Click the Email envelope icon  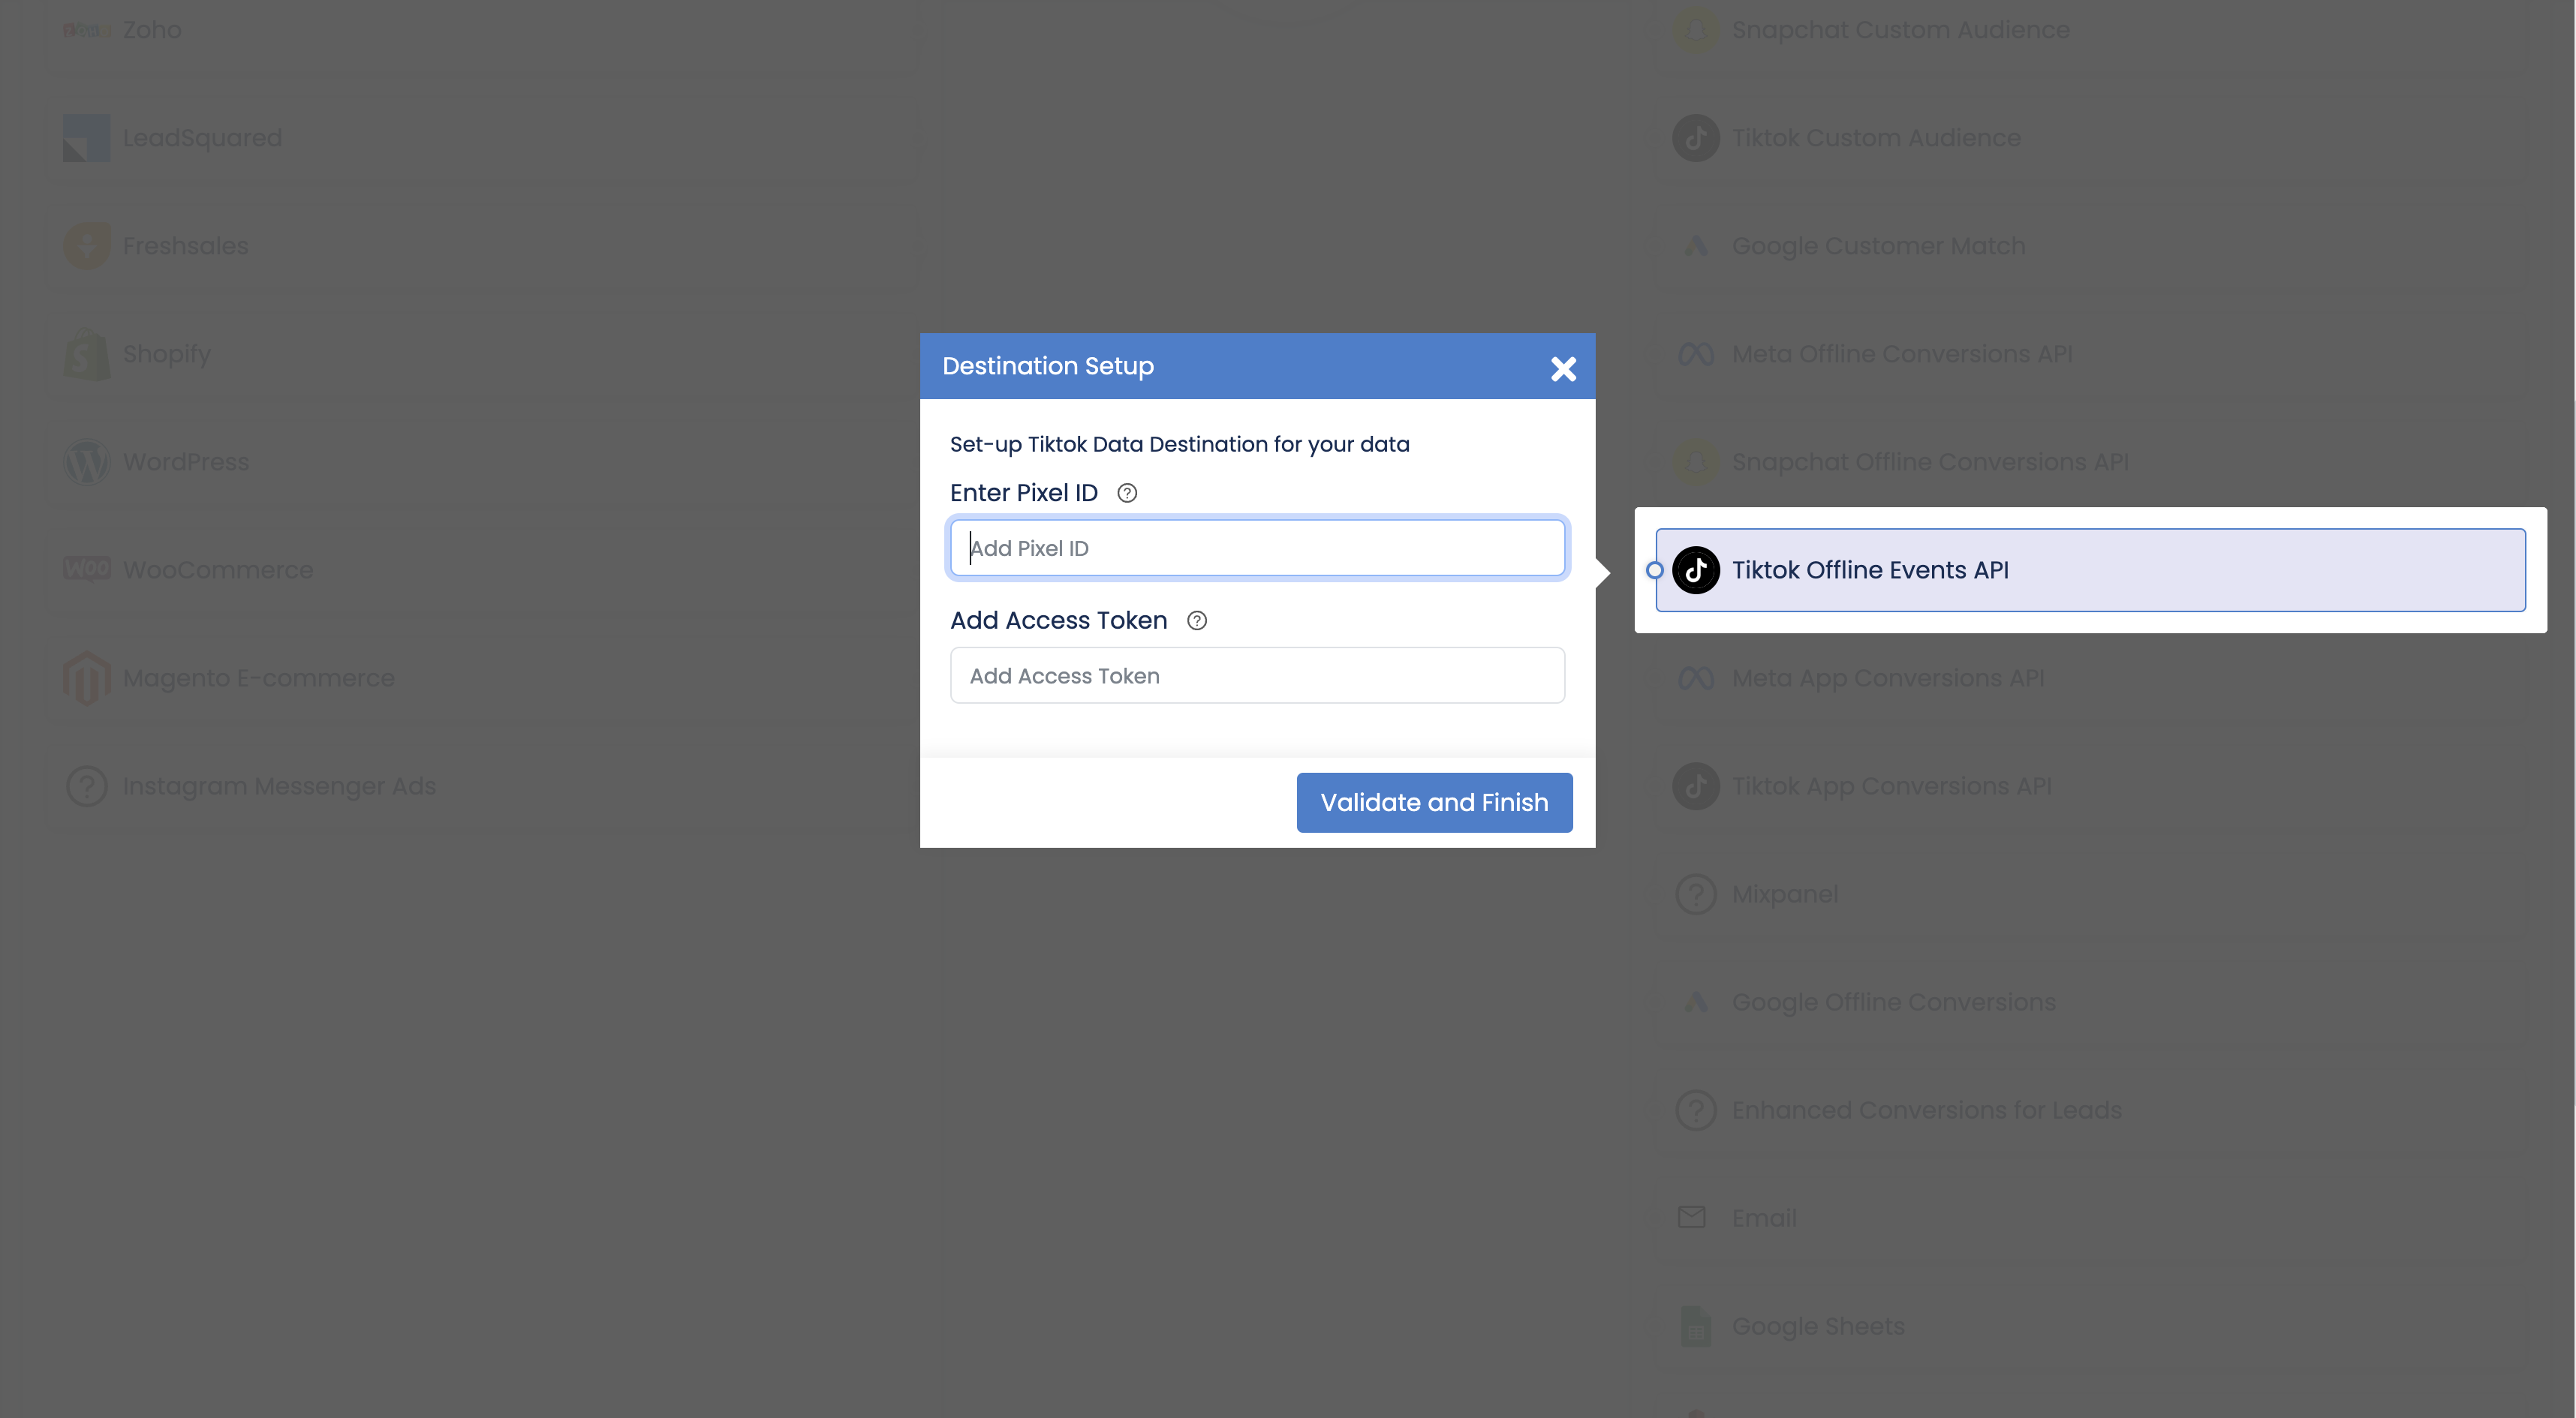coord(1692,1217)
